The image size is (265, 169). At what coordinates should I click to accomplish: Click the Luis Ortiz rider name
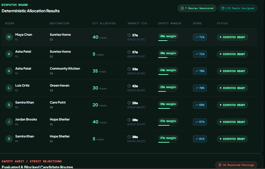coord(22,86)
